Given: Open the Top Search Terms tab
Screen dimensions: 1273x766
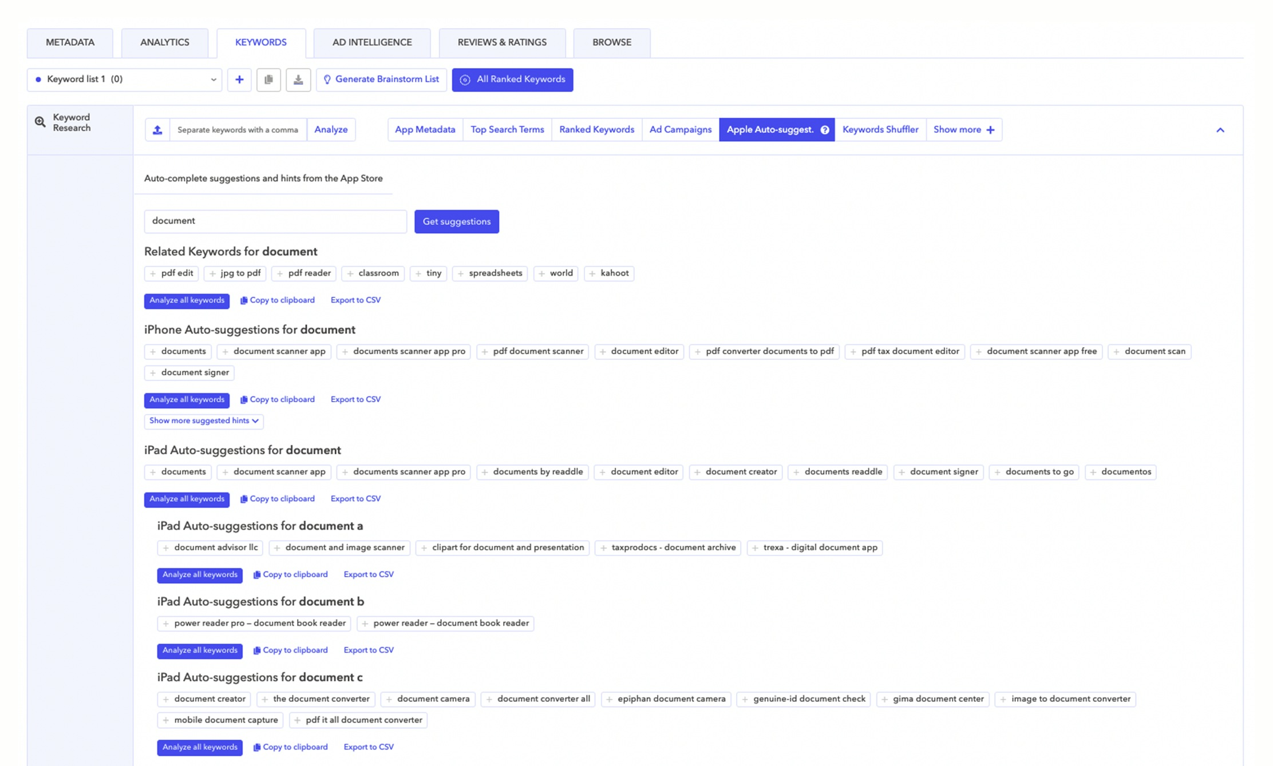Looking at the screenshot, I should point(507,130).
